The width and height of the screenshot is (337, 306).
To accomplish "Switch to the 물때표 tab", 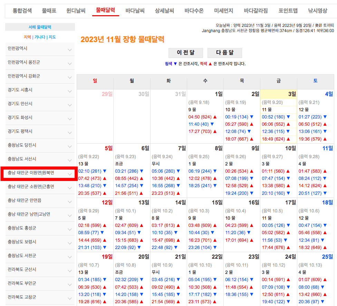I will pyautogui.click(x=49, y=11).
